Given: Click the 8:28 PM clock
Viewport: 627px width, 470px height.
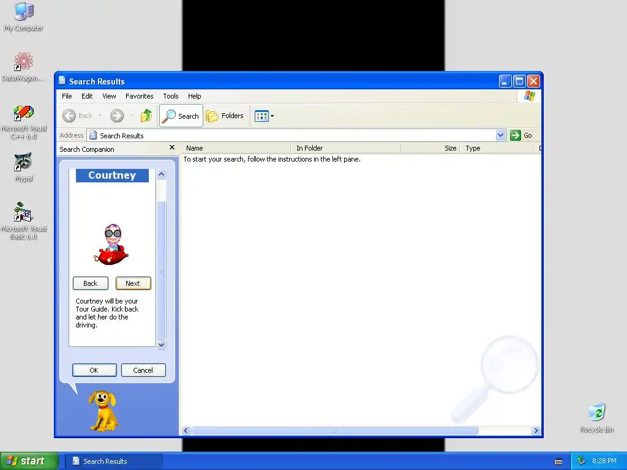Looking at the screenshot, I should 604,461.
